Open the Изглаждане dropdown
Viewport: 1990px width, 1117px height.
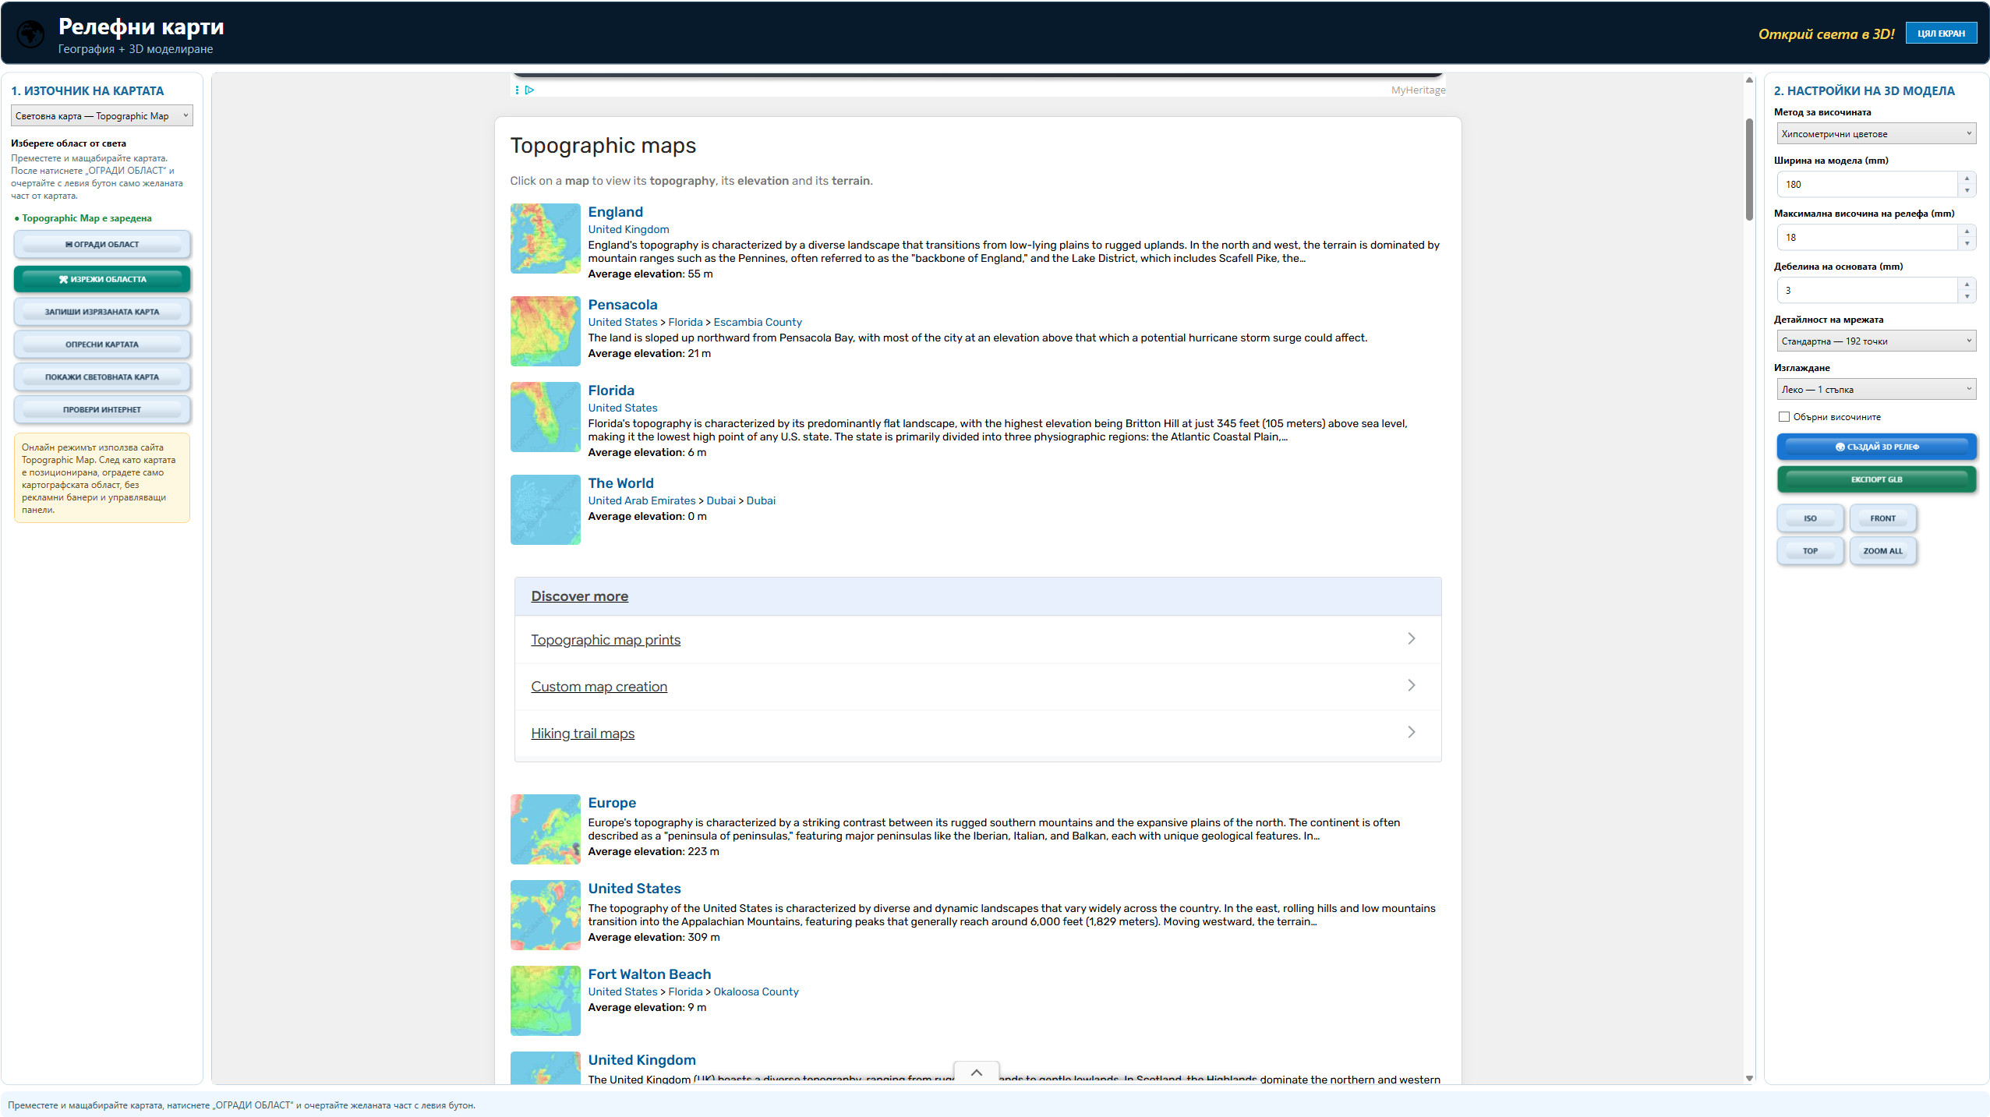[1876, 390]
